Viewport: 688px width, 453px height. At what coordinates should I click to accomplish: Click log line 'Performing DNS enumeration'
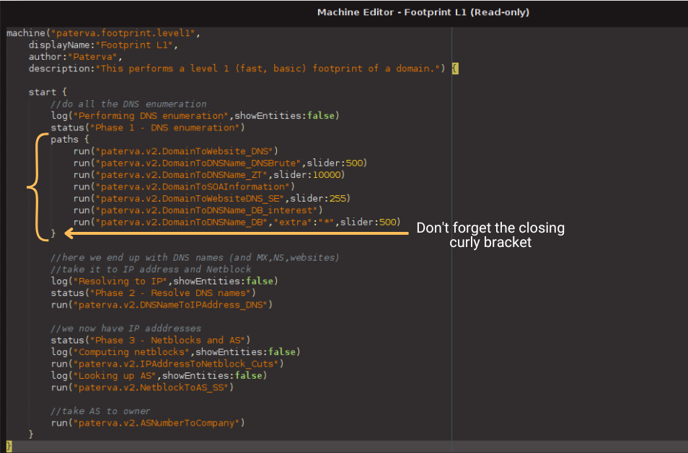pyautogui.click(x=195, y=116)
